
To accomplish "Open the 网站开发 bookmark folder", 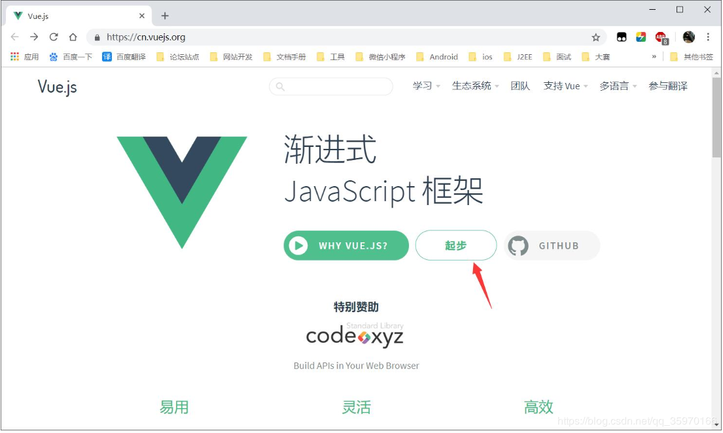I will tap(231, 57).
